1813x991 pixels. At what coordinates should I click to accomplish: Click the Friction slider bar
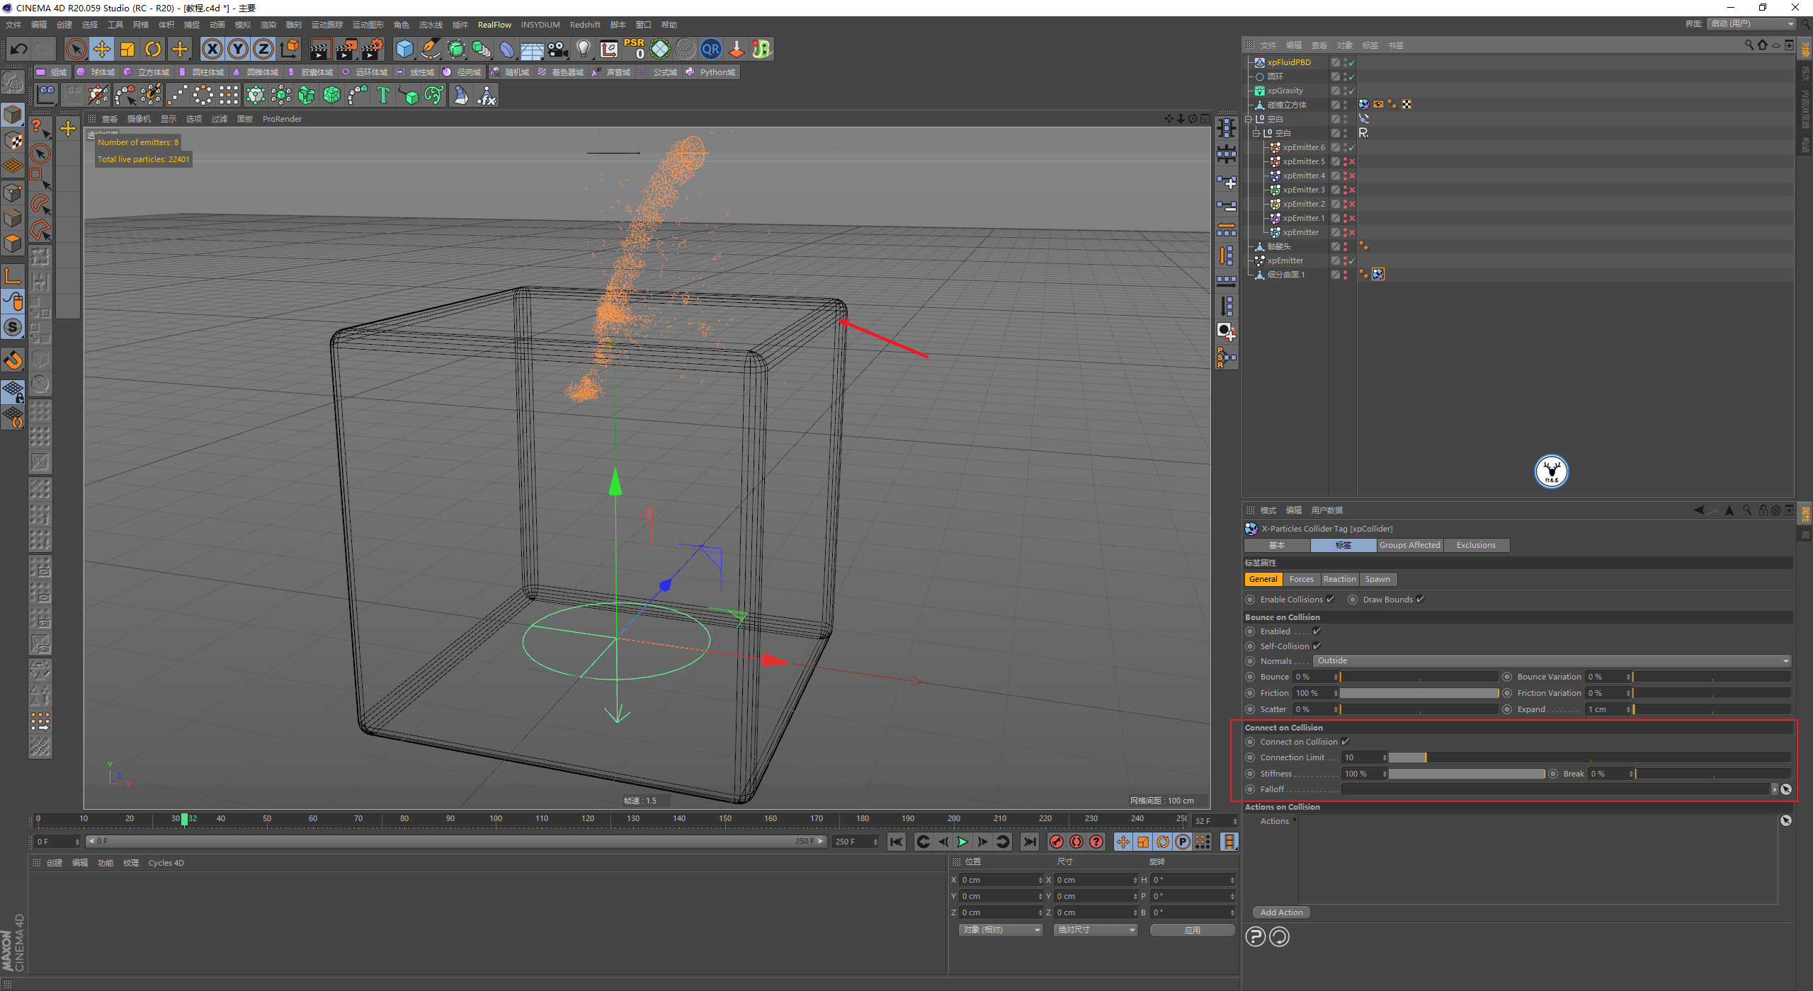tap(1419, 694)
